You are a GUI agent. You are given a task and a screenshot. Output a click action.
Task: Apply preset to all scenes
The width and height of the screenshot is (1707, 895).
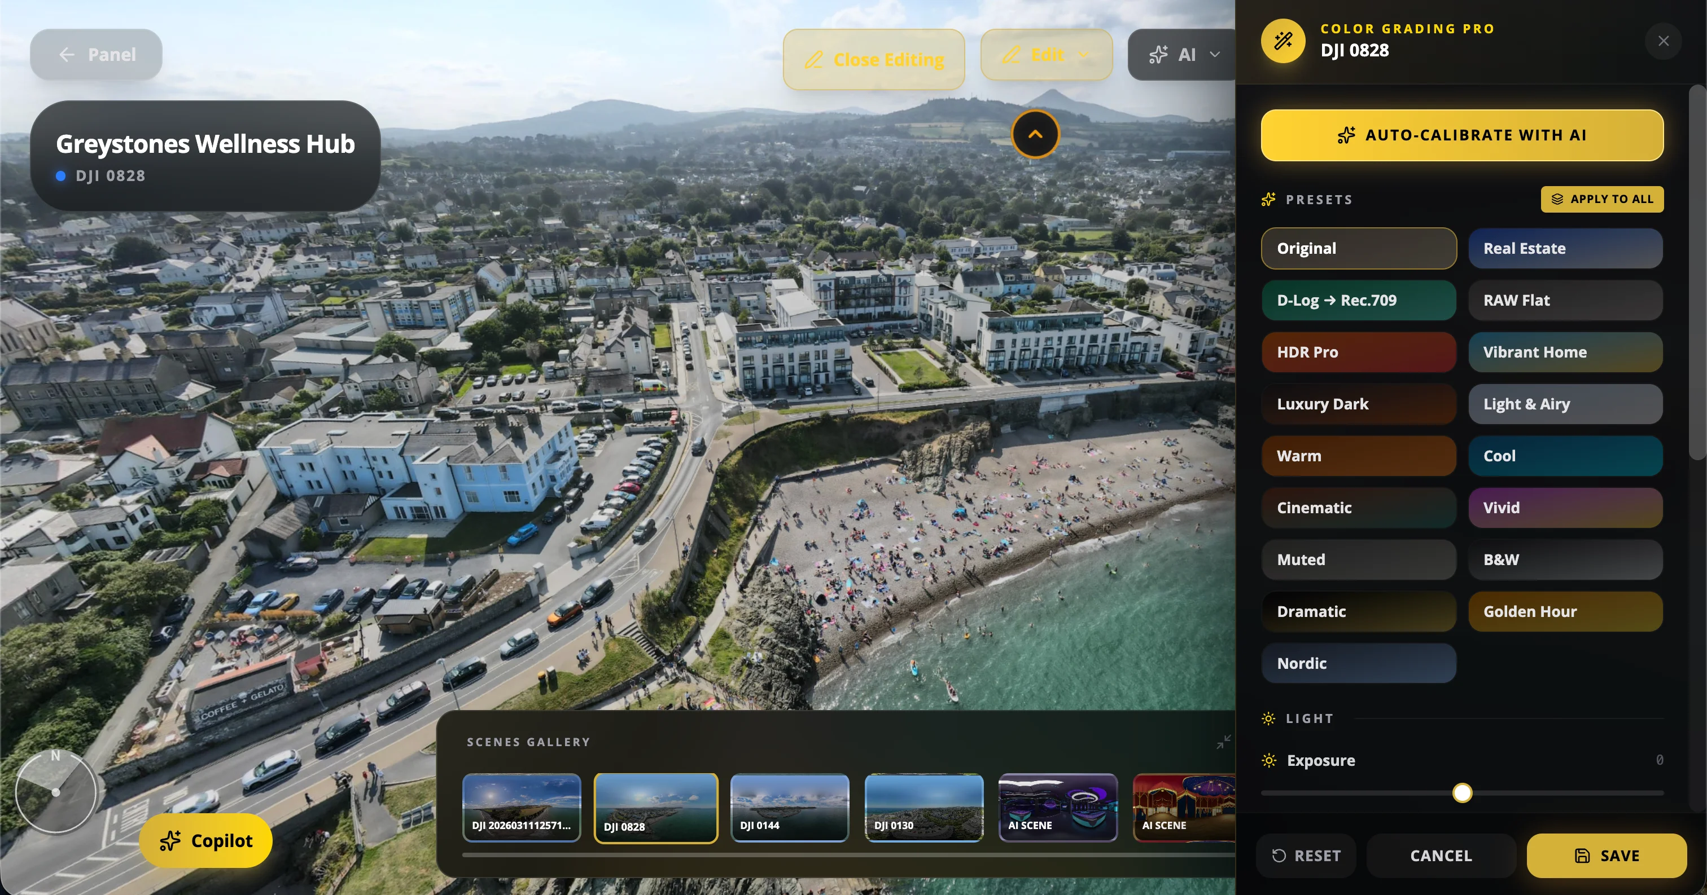coord(1601,199)
